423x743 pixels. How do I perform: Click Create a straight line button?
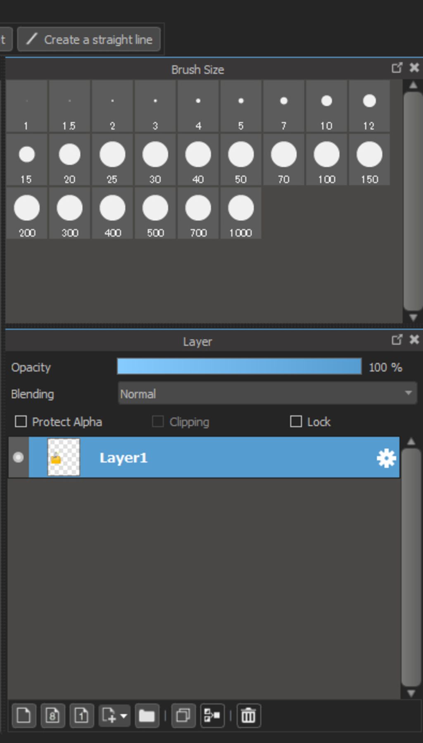point(89,40)
